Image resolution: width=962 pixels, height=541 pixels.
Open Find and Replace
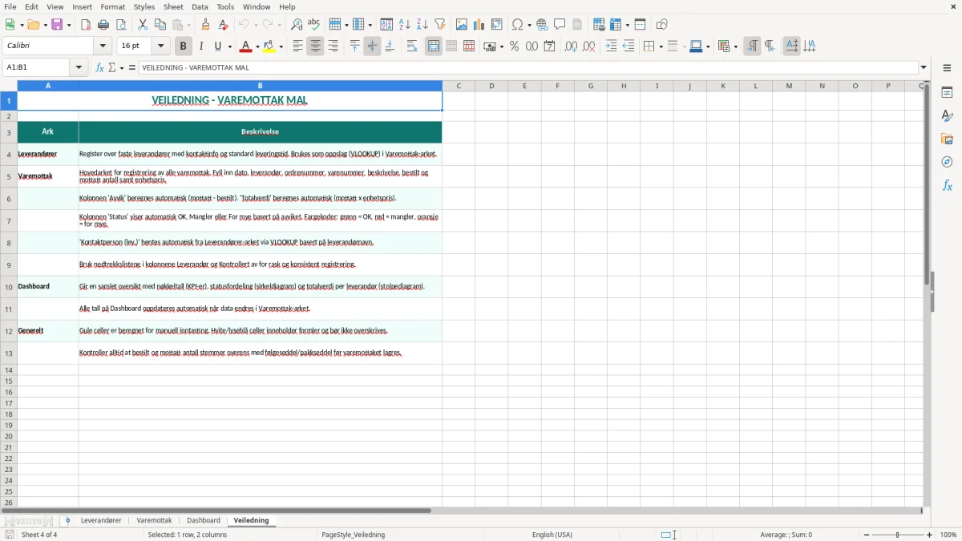[x=297, y=25]
